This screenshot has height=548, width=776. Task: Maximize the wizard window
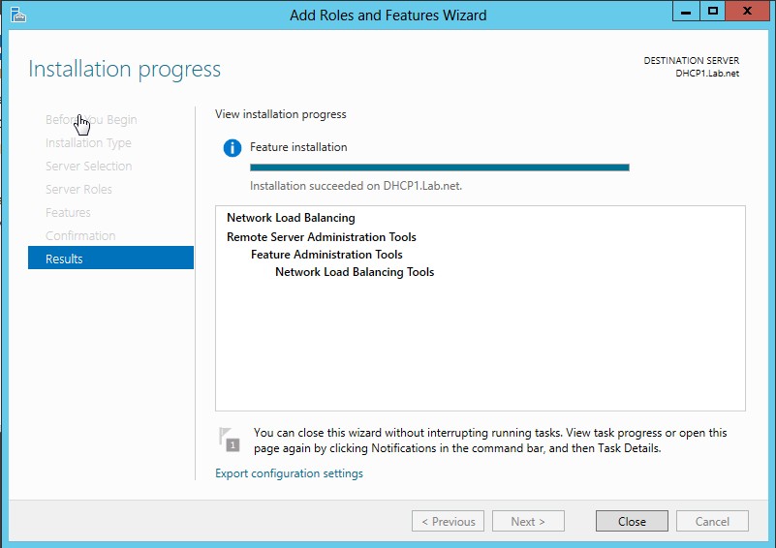(713, 12)
